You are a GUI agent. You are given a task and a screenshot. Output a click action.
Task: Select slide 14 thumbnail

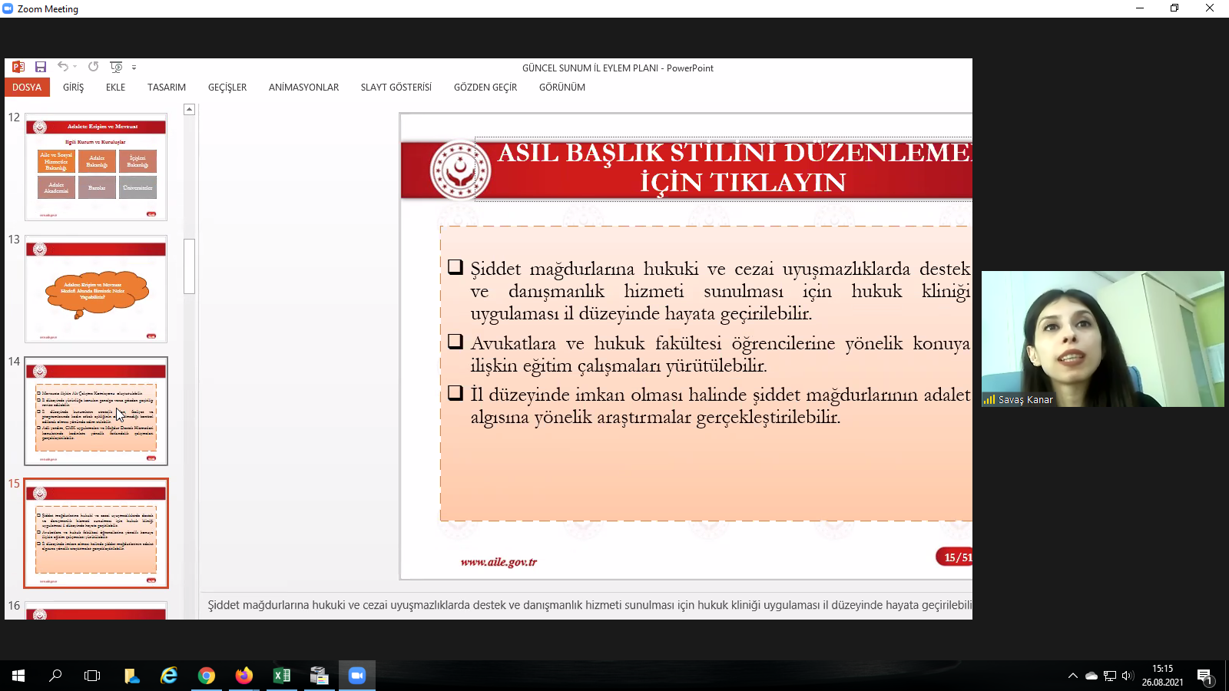96,411
